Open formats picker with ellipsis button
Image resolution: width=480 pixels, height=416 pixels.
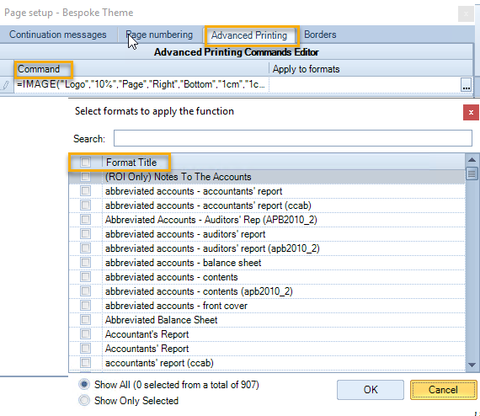click(466, 84)
